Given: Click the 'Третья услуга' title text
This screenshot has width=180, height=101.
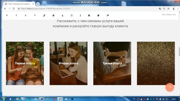Looking at the screenshot, I should [x=112, y=63].
